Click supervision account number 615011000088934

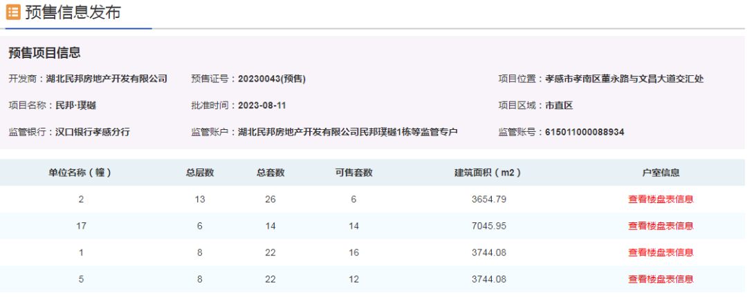584,132
